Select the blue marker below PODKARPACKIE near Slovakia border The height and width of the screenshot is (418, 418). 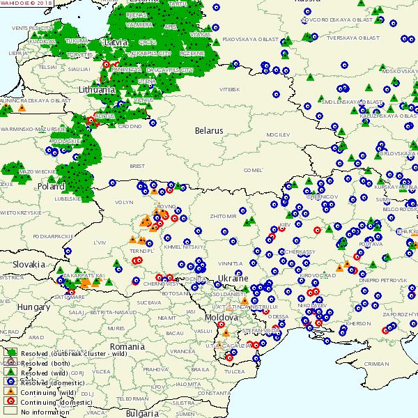tap(68, 251)
